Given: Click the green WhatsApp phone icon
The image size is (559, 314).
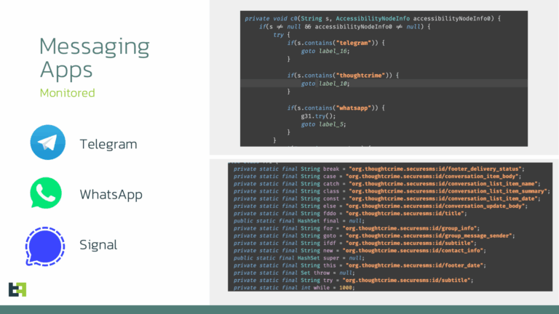Looking at the screenshot, I should tap(48, 194).
